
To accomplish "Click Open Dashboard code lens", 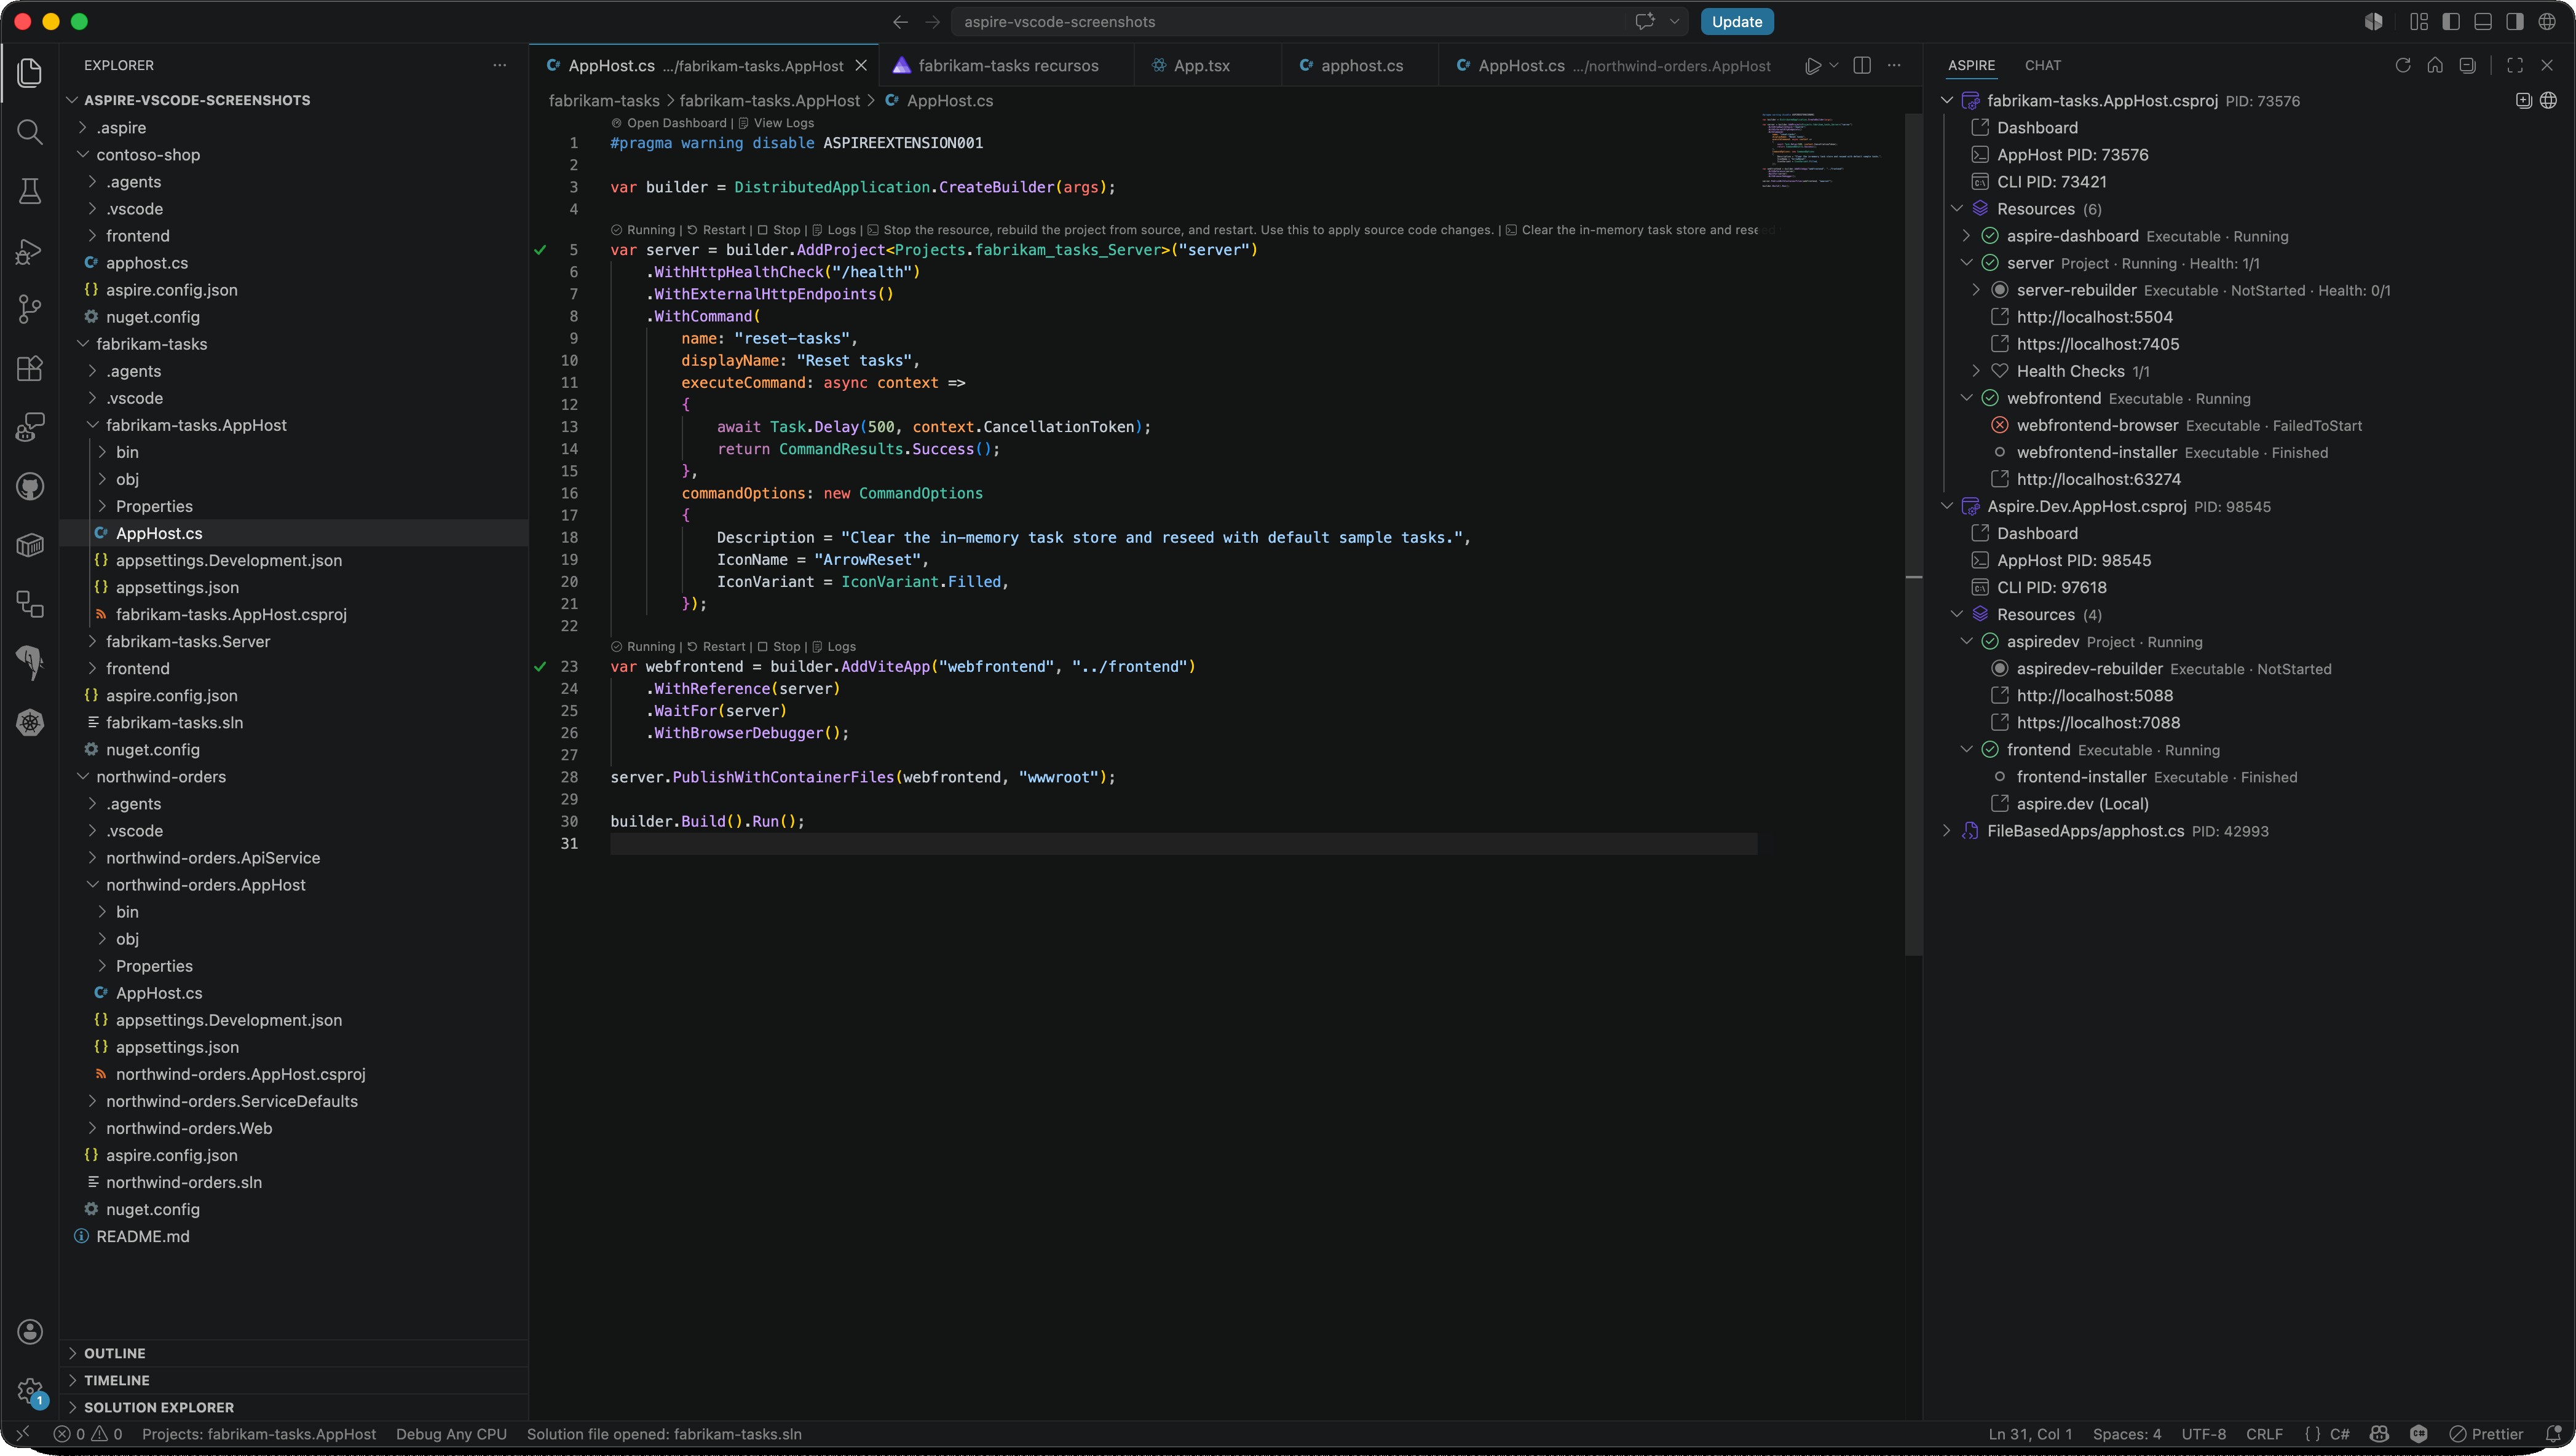I will click(x=676, y=123).
